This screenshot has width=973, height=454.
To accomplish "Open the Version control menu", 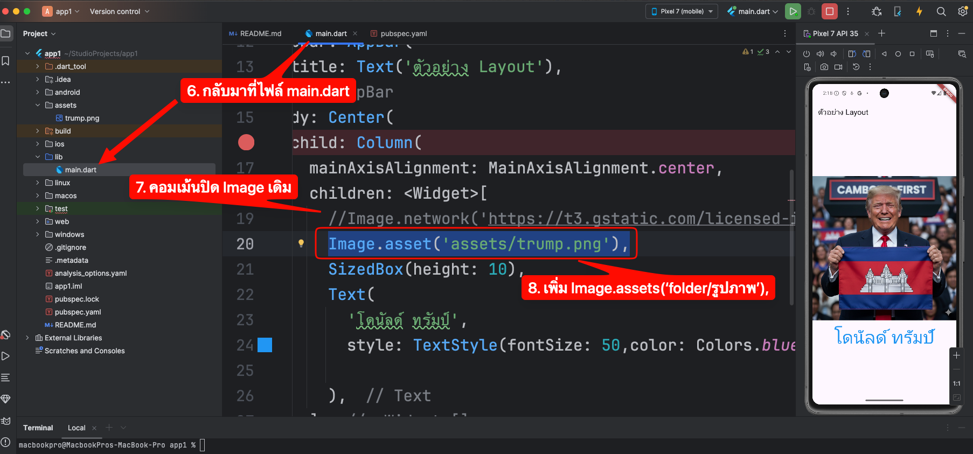I will [119, 11].
